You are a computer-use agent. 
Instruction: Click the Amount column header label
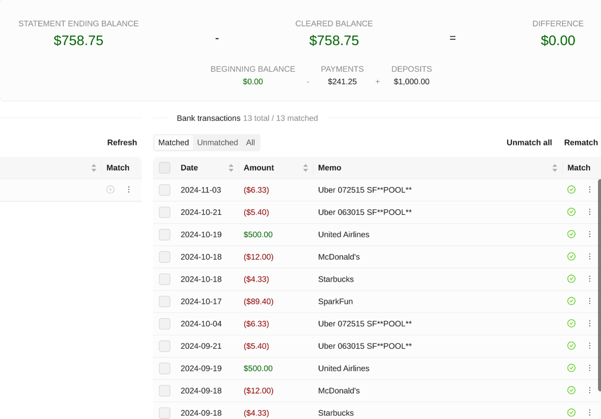(259, 168)
